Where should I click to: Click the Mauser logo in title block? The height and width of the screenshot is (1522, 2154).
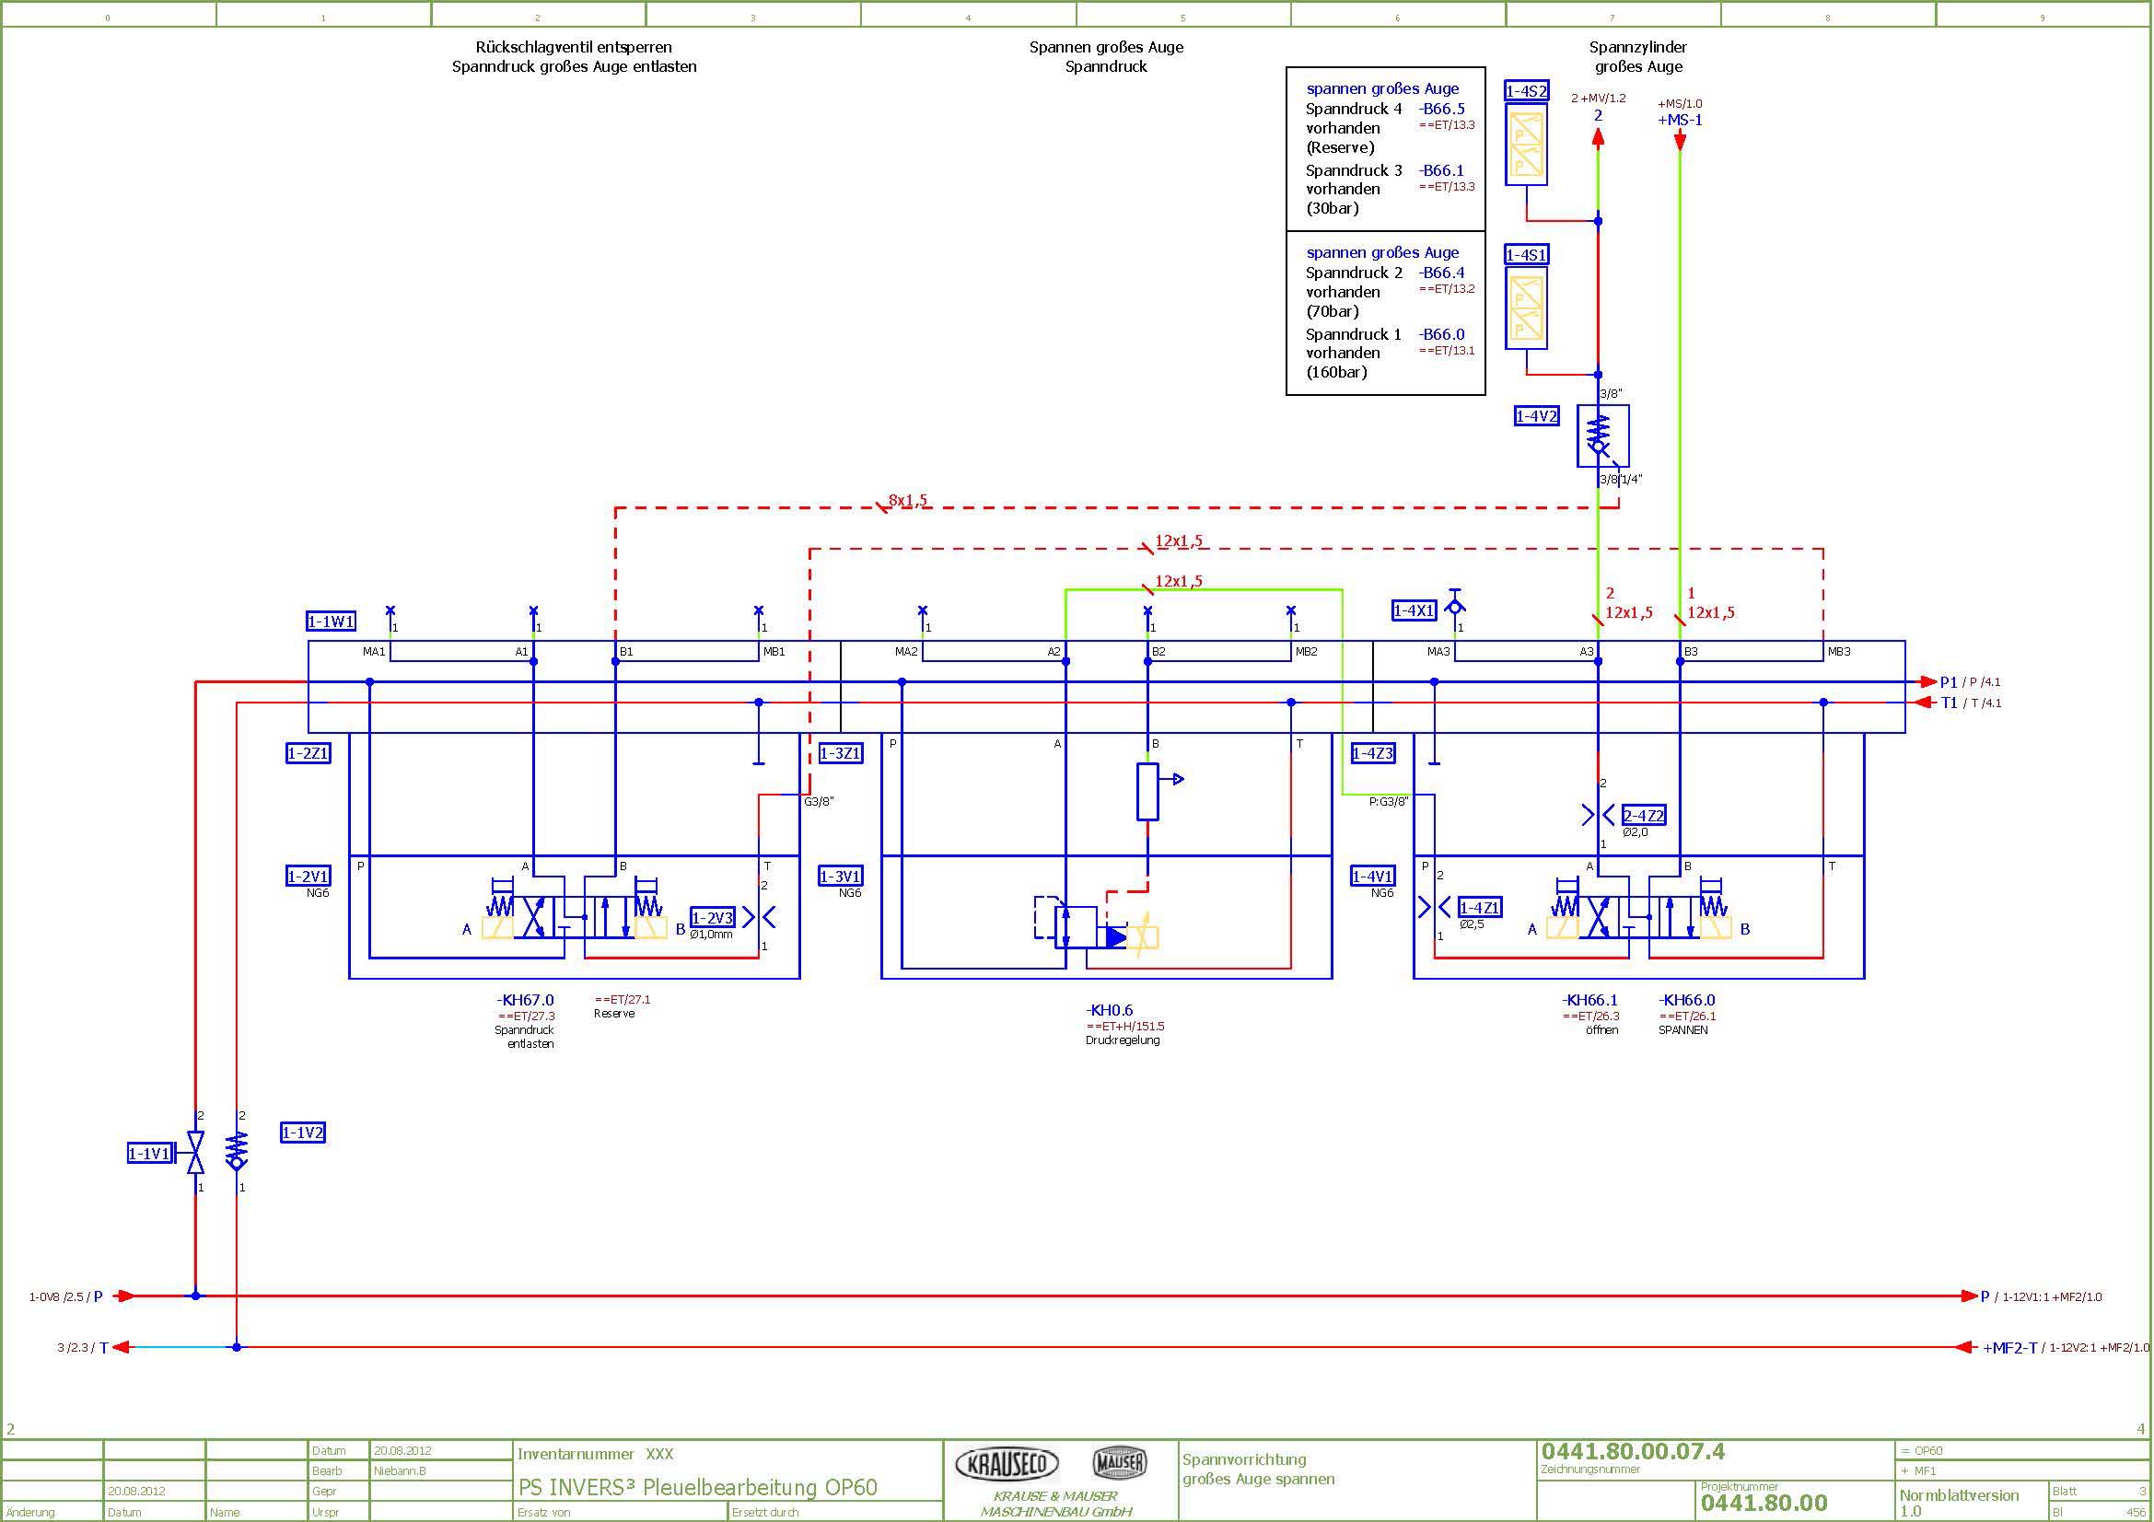click(x=1119, y=1462)
